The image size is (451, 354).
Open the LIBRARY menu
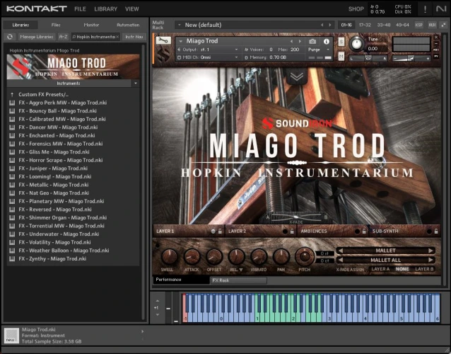coord(105,8)
